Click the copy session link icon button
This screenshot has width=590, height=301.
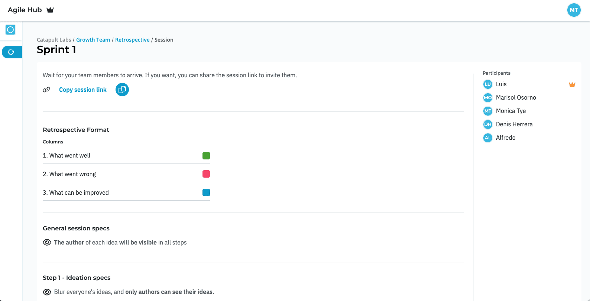click(x=122, y=90)
